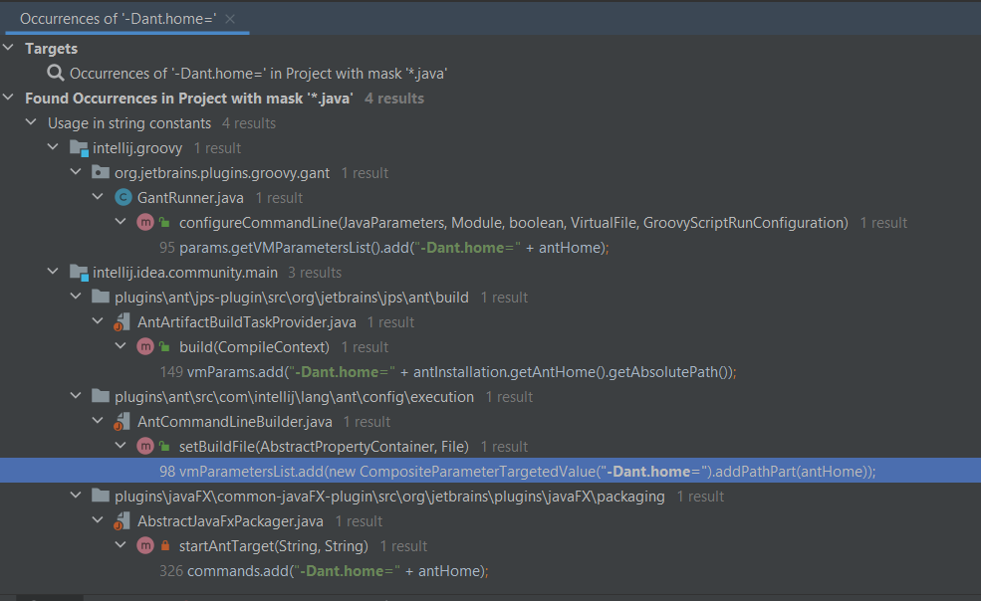This screenshot has width=981, height=601.
Task: Select the GantRunner.java row
Action: click(x=191, y=198)
